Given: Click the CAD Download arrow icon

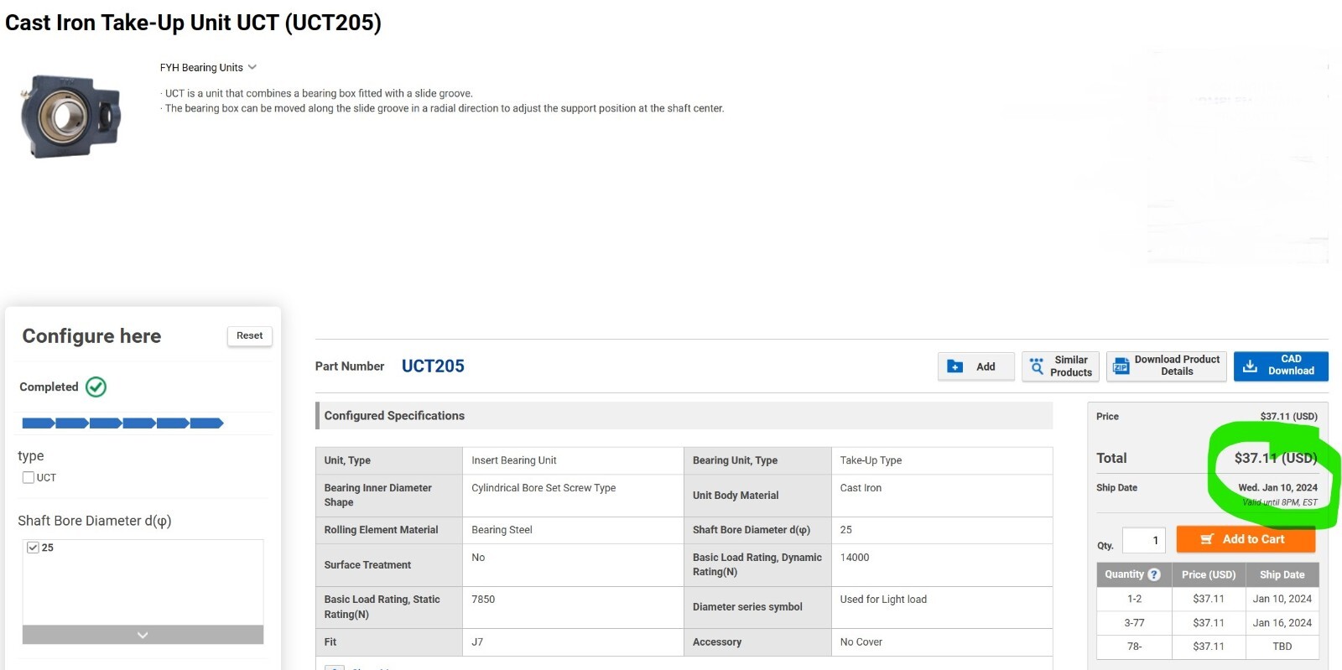Looking at the screenshot, I should click(x=1250, y=366).
